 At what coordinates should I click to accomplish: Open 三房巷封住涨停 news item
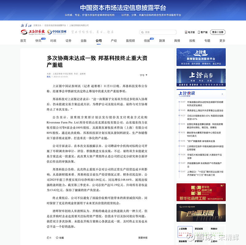pyautogui.click(x=205, y=148)
